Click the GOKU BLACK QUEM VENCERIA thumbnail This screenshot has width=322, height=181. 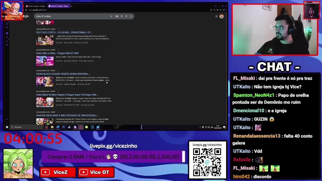coord(45,82)
